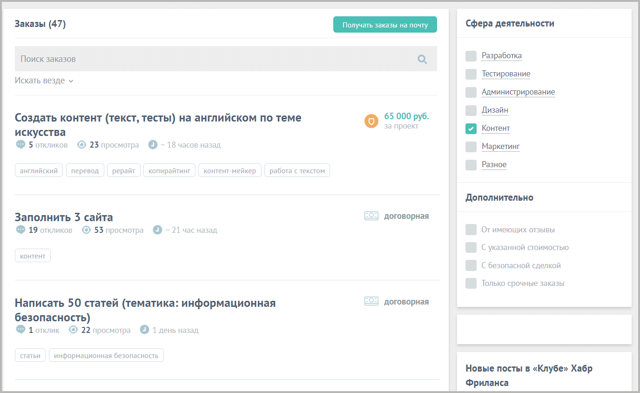Click the views eye icon on 'Написать 50 статей'
The width and height of the screenshot is (640, 393).
tap(73, 330)
